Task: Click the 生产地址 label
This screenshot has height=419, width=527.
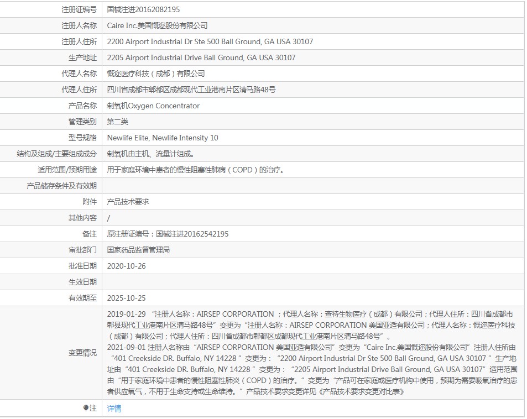Action: (83, 58)
